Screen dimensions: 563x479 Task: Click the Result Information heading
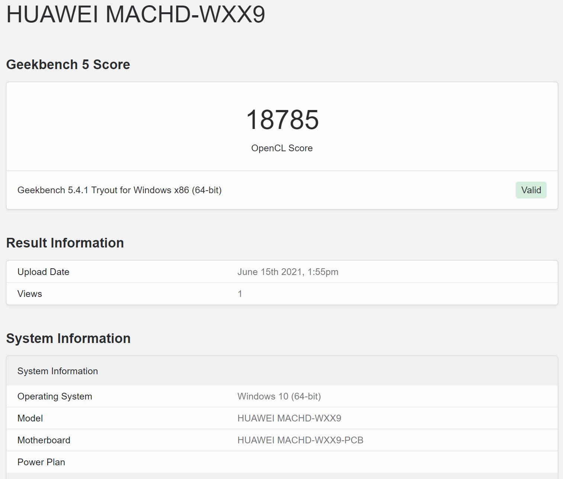pyautogui.click(x=65, y=243)
